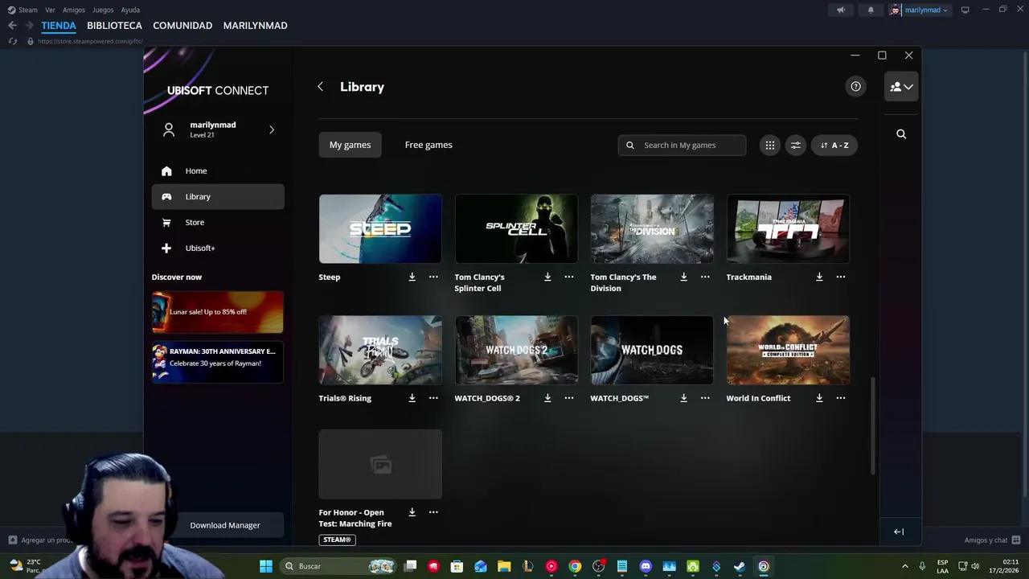The image size is (1029, 579).
Task: Download World In Conflict
Action: click(x=819, y=398)
